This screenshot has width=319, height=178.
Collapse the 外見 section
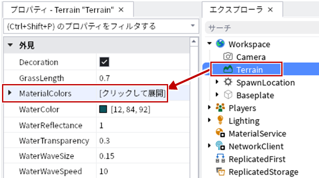click(10, 45)
